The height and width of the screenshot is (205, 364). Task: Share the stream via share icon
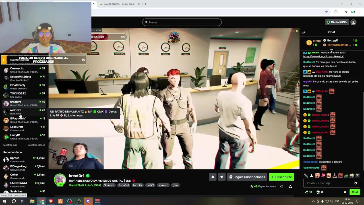click(x=281, y=186)
